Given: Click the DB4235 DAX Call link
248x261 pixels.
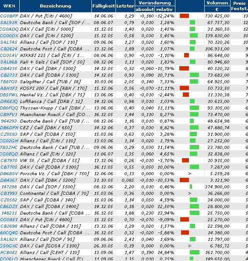Looking at the screenshot, I should point(9,69).
